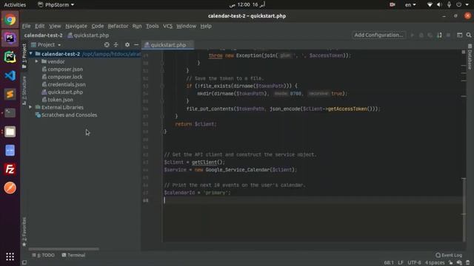Toggle the 1: Project side tab
Viewport: 474px width, 266px height.
click(x=24, y=56)
